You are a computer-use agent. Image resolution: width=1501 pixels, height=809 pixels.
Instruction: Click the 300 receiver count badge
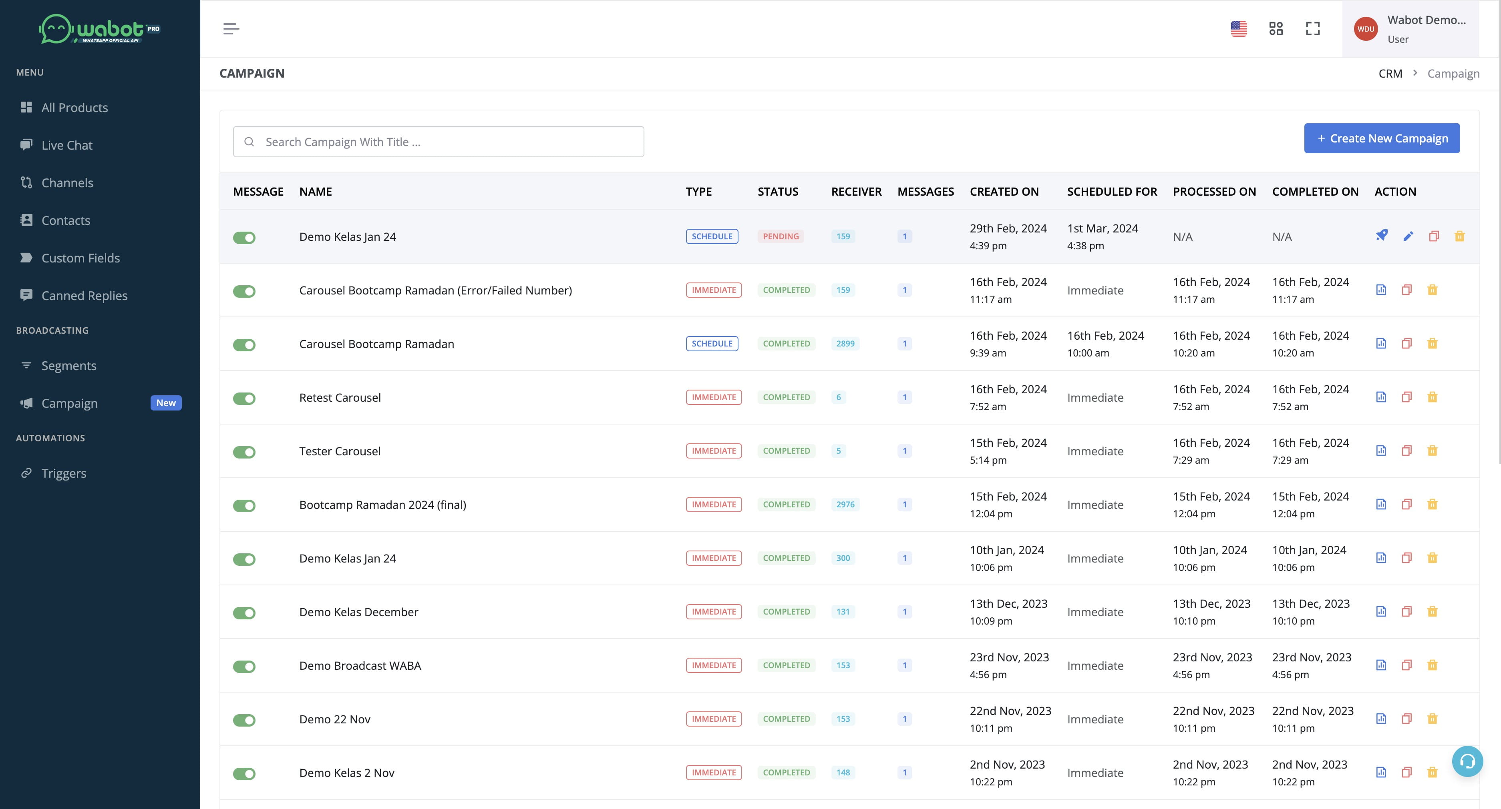point(843,558)
